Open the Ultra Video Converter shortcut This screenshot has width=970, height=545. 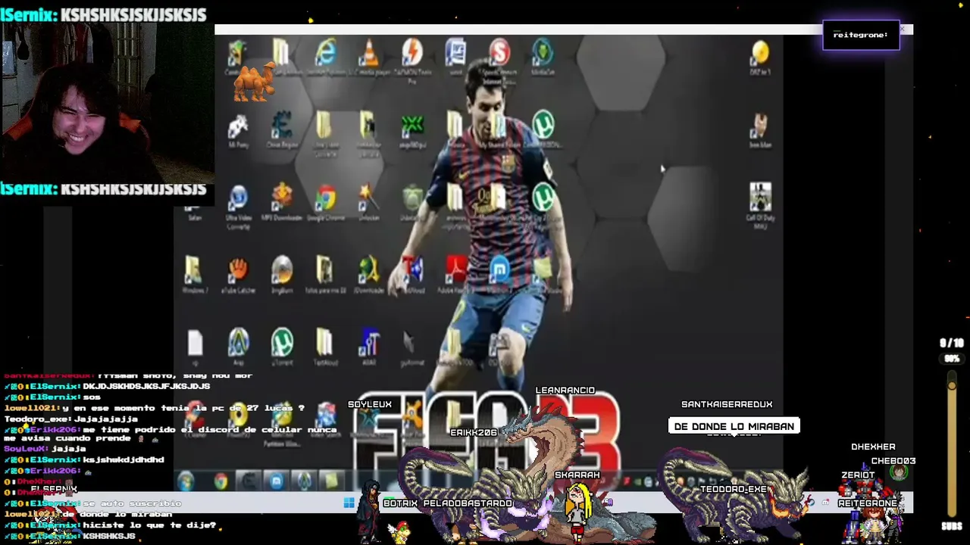(238, 198)
